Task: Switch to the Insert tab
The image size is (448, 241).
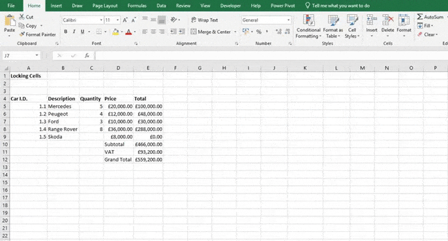Action: [x=56, y=6]
